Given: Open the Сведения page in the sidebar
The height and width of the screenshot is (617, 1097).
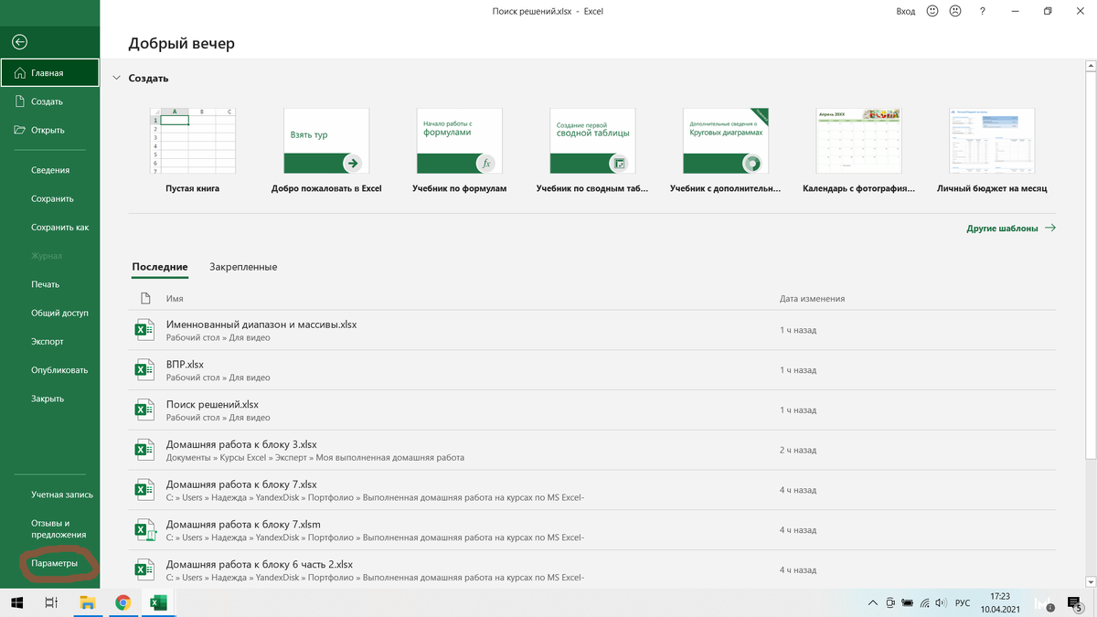Looking at the screenshot, I should click(x=49, y=170).
